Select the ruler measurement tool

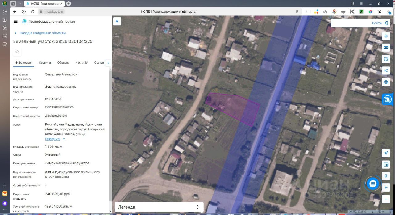[x=386, y=48]
